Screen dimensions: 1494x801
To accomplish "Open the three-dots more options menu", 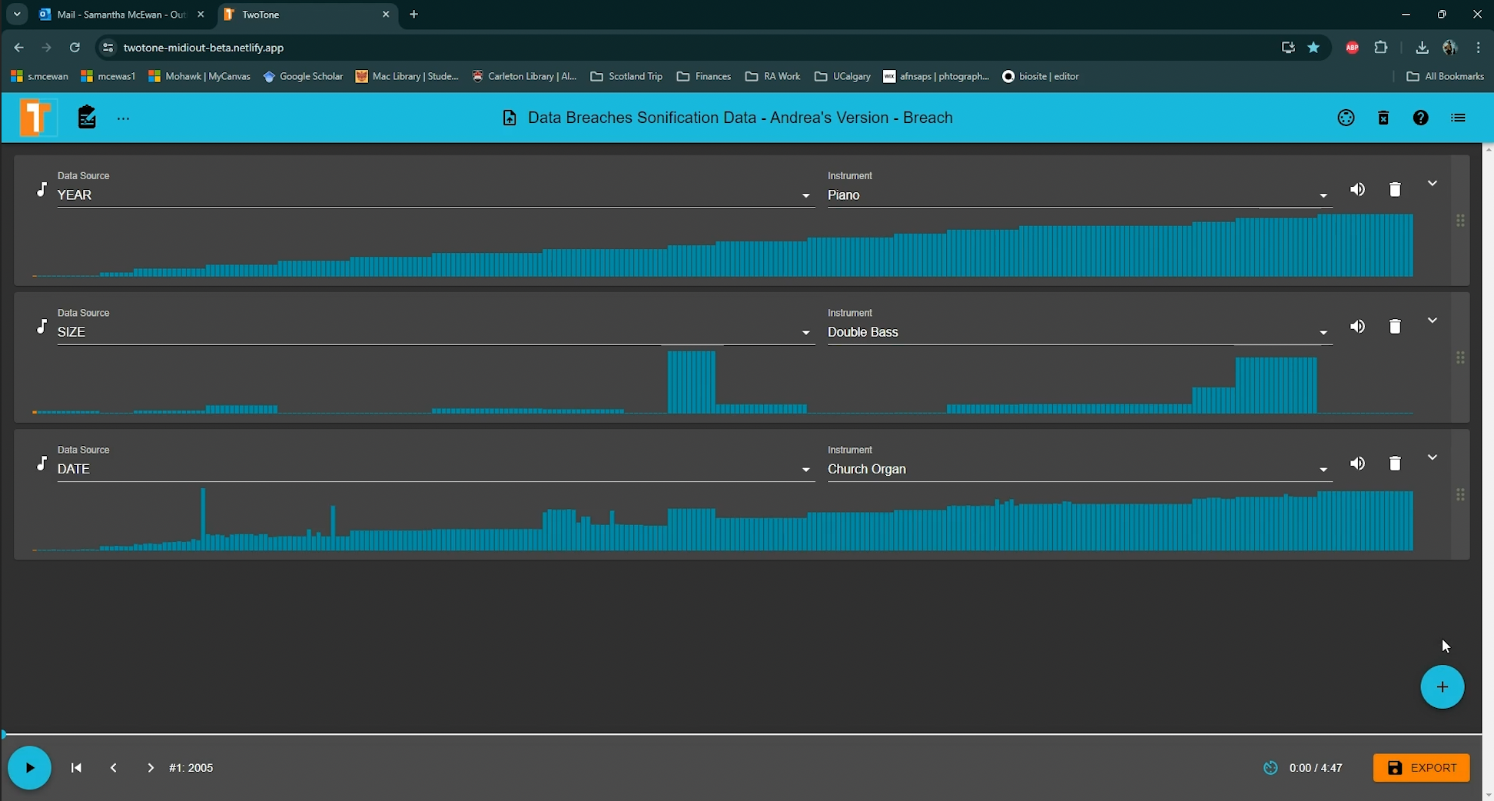I will pos(124,118).
